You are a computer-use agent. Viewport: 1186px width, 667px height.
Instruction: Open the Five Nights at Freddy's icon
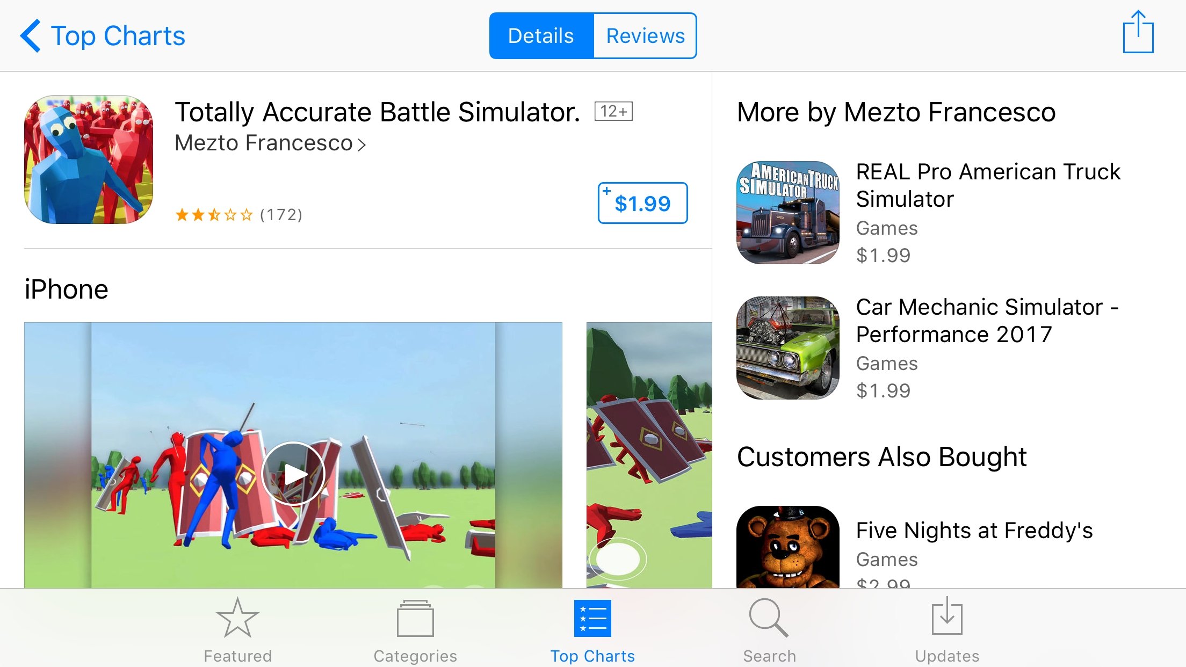pyautogui.click(x=788, y=547)
